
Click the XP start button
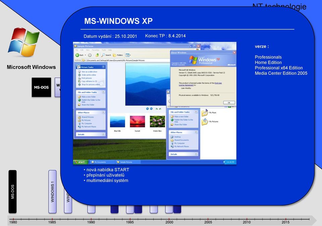point(80,162)
